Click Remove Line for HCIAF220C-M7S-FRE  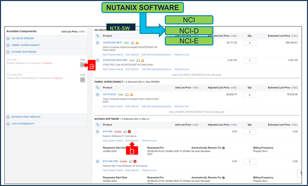181,69
